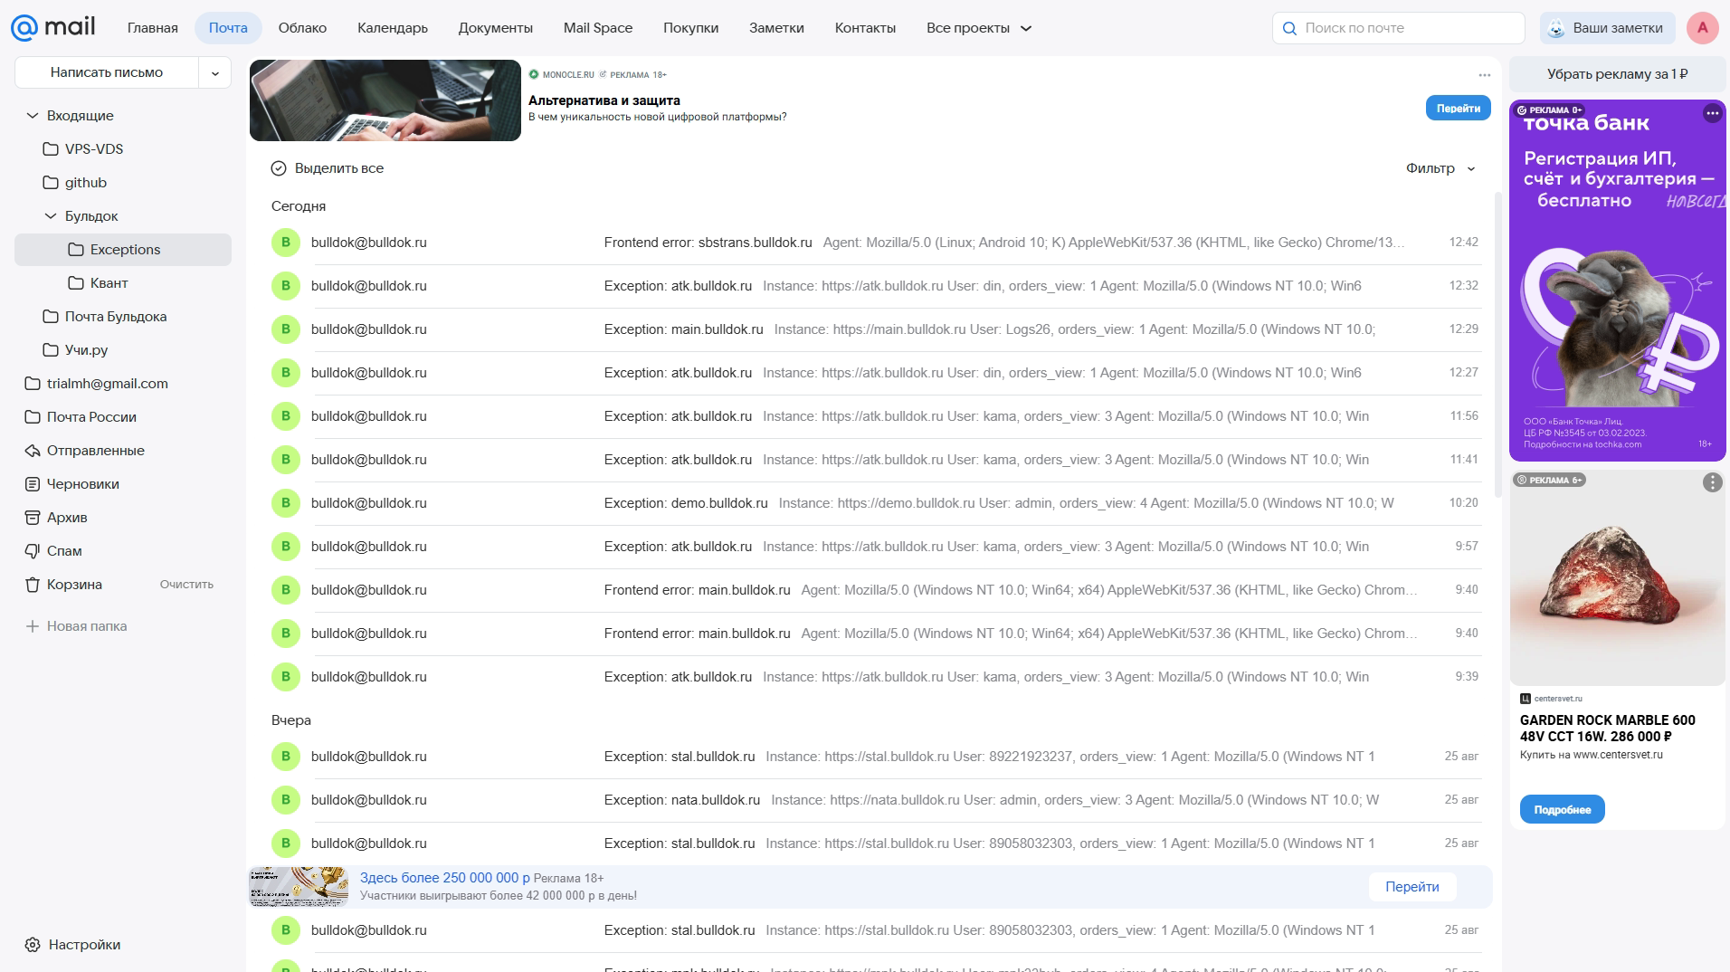Select the 12:42 sbstrans Frontend error avatar

(x=286, y=243)
